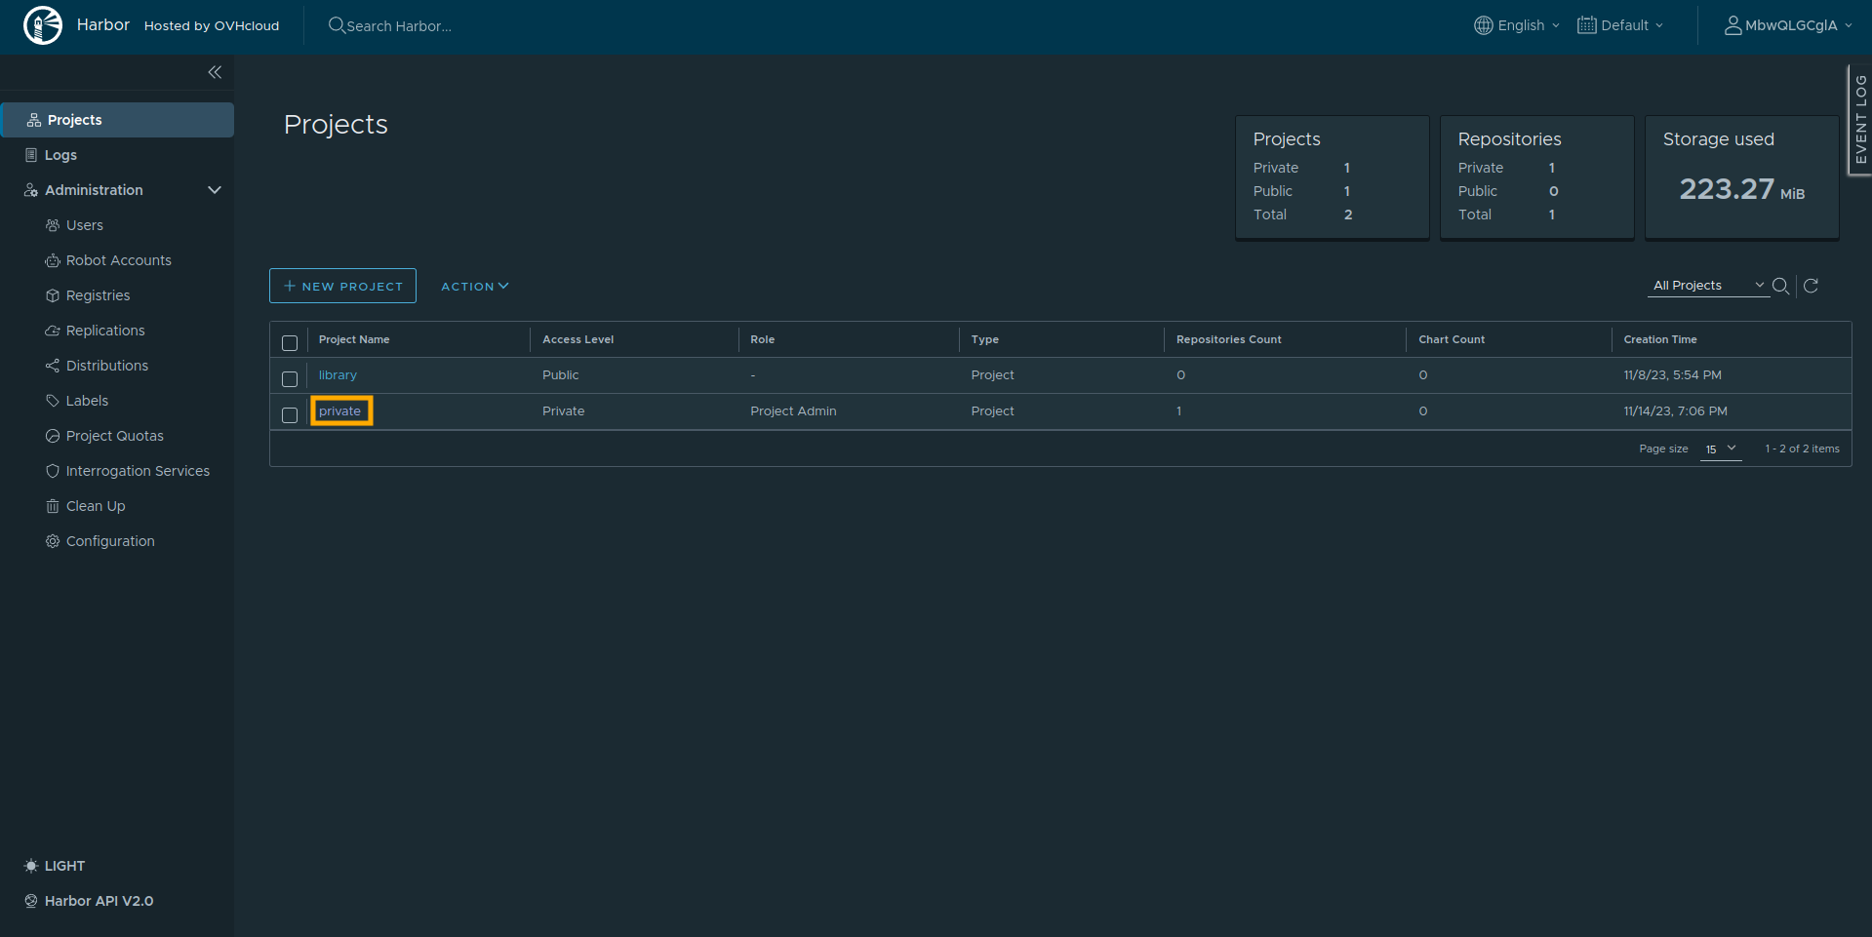Open the All Projects filter dropdown
The height and width of the screenshot is (937, 1872).
(x=1708, y=286)
